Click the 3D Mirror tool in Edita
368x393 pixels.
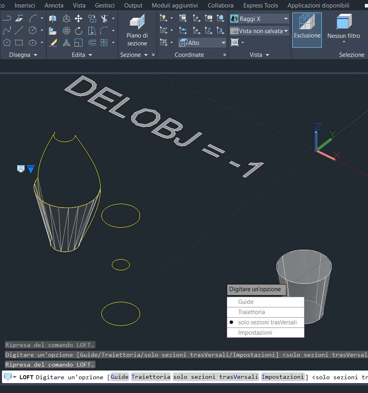tap(52, 18)
